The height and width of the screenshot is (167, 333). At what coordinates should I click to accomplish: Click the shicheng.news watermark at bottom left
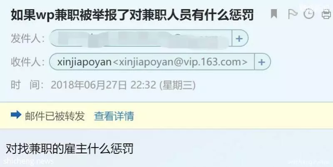[x=28, y=161]
